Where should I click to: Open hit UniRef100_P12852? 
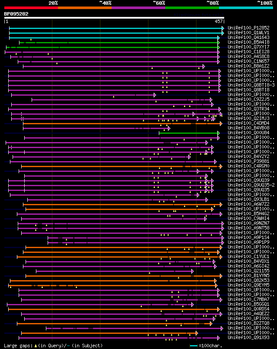248,28
